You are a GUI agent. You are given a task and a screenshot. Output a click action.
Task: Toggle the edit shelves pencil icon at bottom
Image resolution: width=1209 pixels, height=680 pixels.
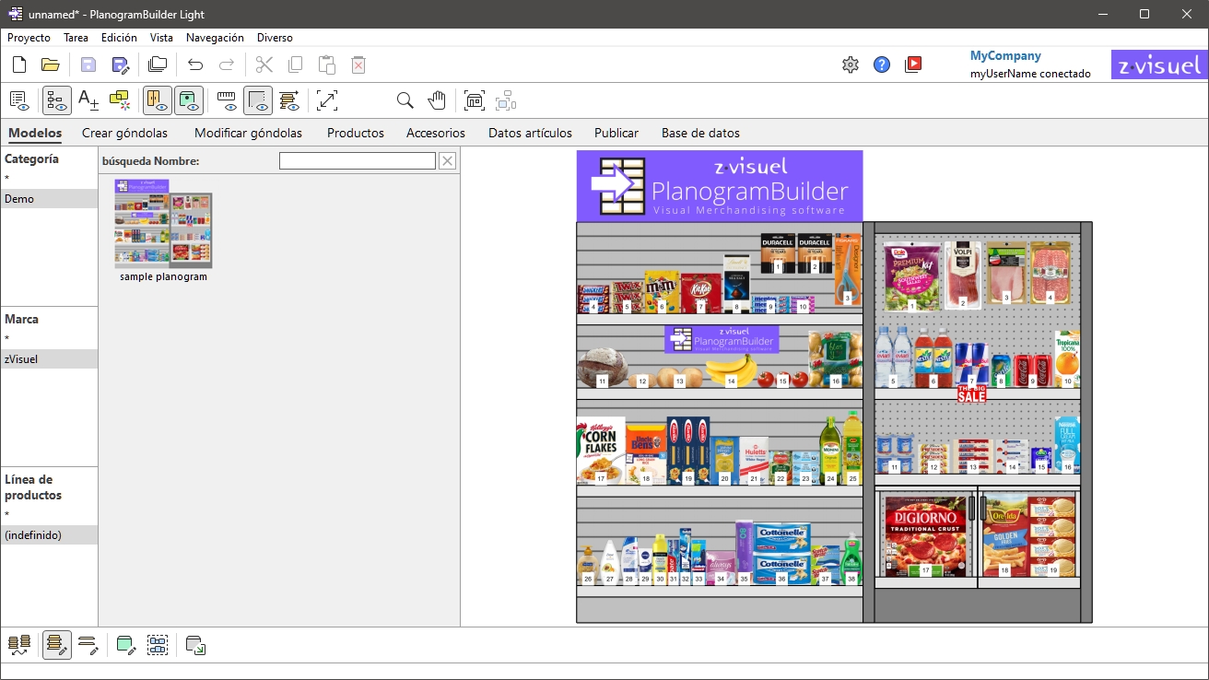(x=57, y=645)
